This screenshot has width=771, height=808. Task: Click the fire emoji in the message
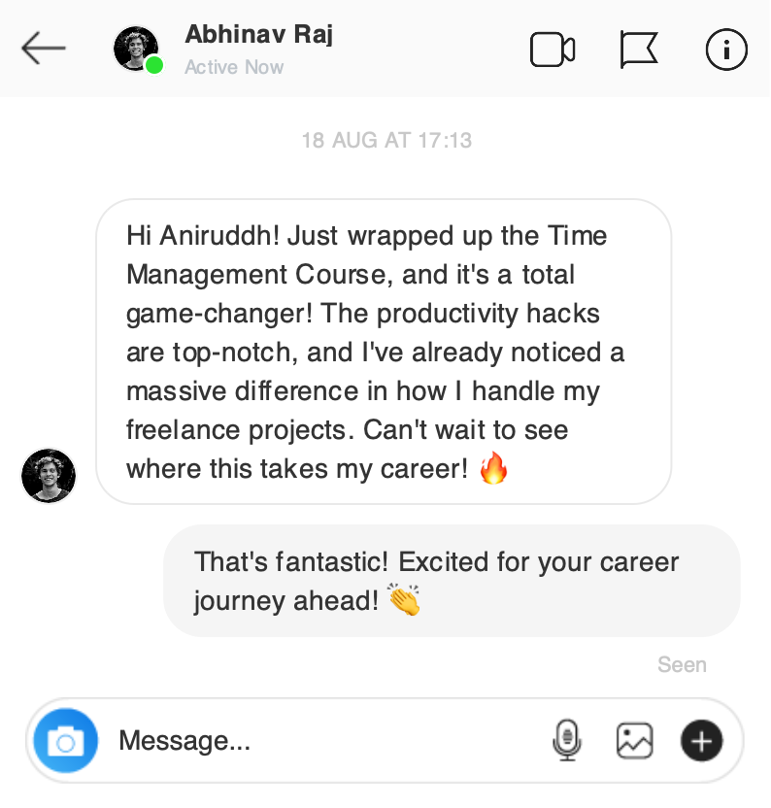(x=493, y=468)
